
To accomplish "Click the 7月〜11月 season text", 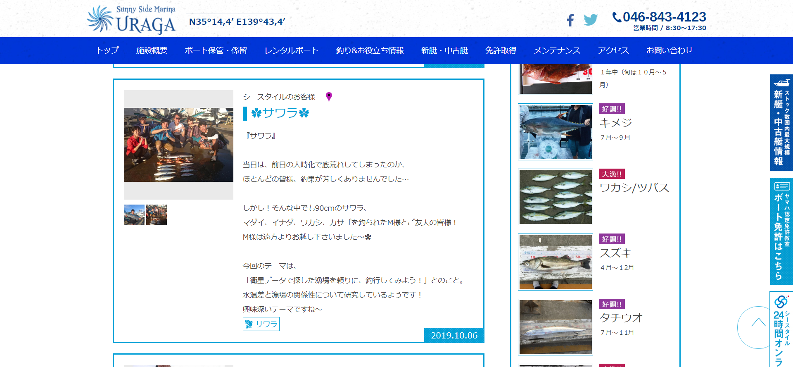I will (x=617, y=332).
